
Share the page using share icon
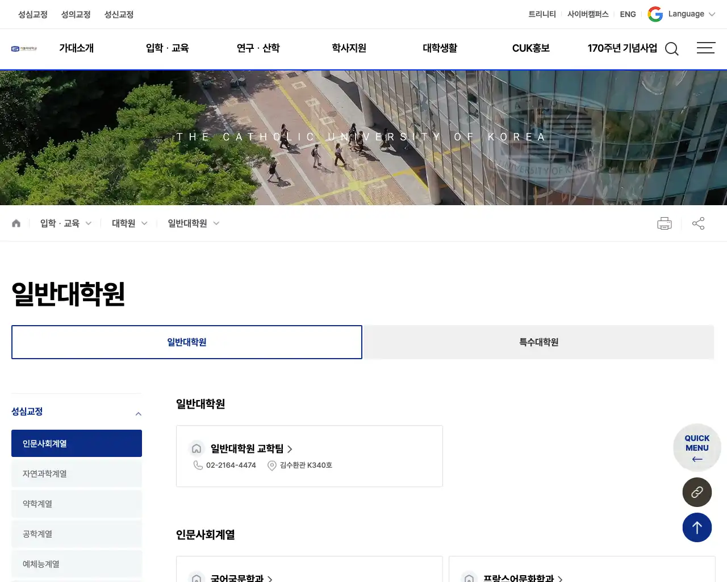coord(699,223)
